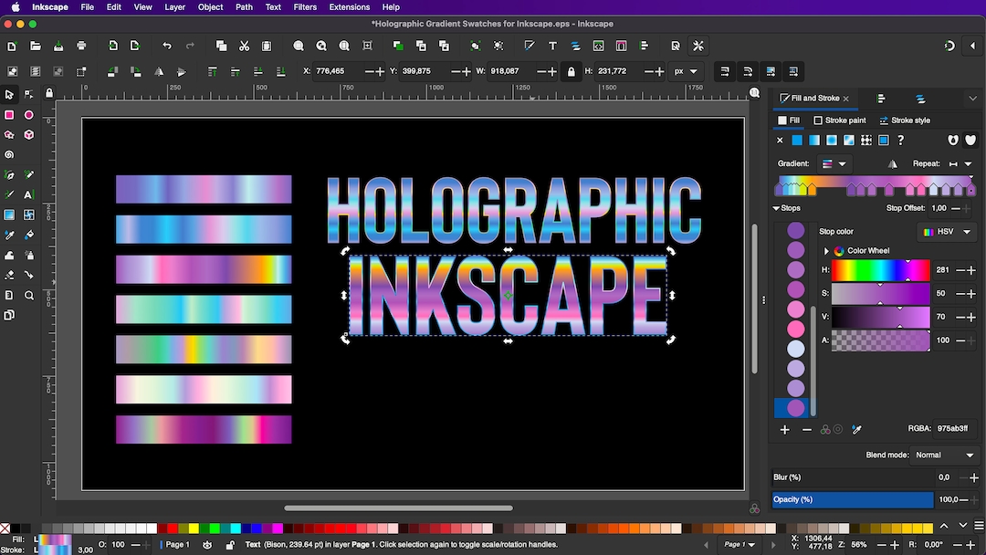Activate the Star and polygon tool
The width and height of the screenshot is (986, 555).
tap(9, 134)
